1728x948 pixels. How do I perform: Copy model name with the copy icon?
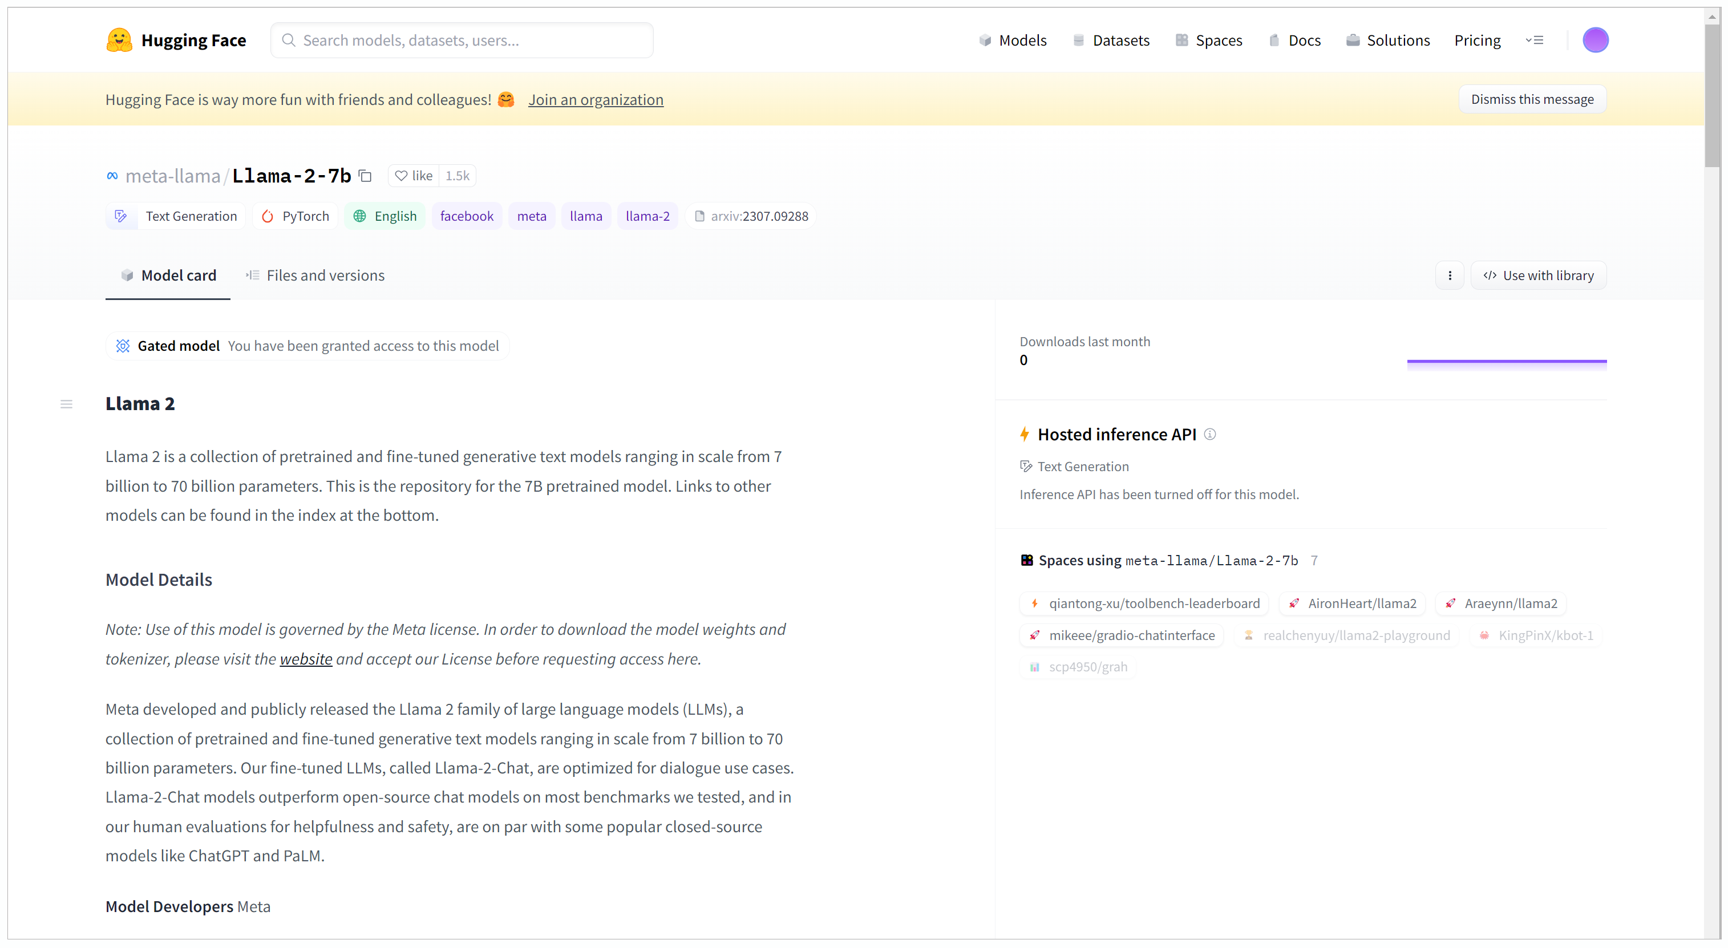coord(366,176)
